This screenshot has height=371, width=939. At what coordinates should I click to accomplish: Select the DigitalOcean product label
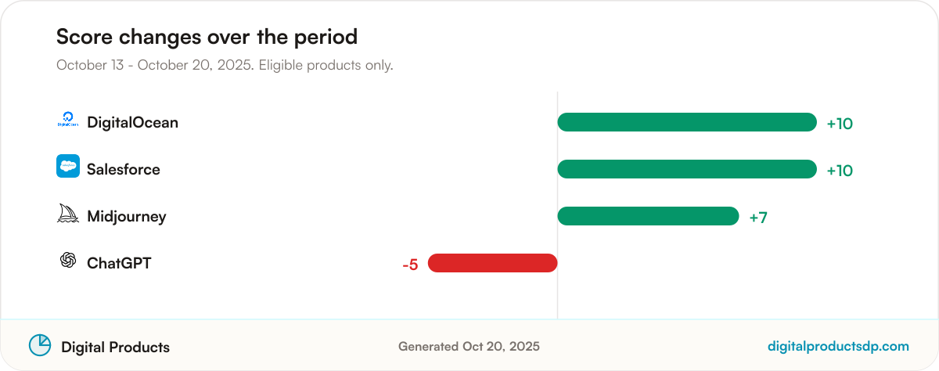coord(132,123)
